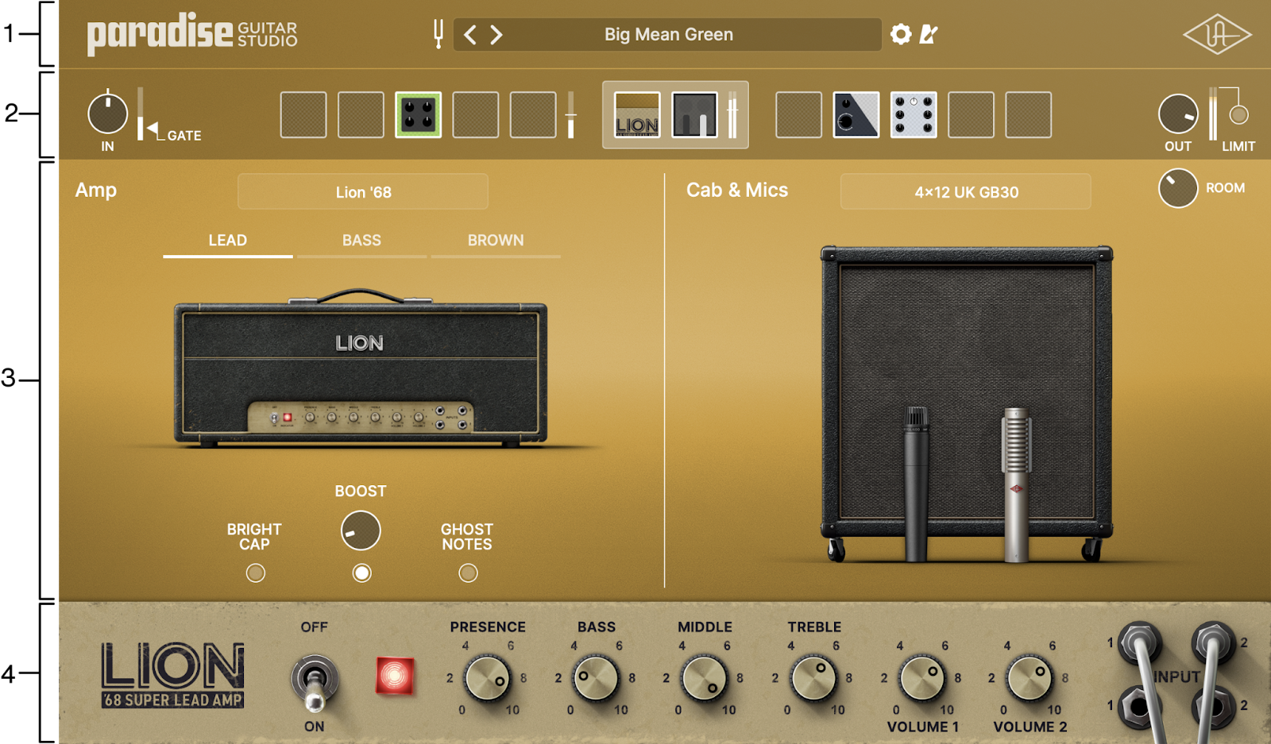Switch to the BASS amp tab
Screen dimensions: 1271x744
[361, 241]
